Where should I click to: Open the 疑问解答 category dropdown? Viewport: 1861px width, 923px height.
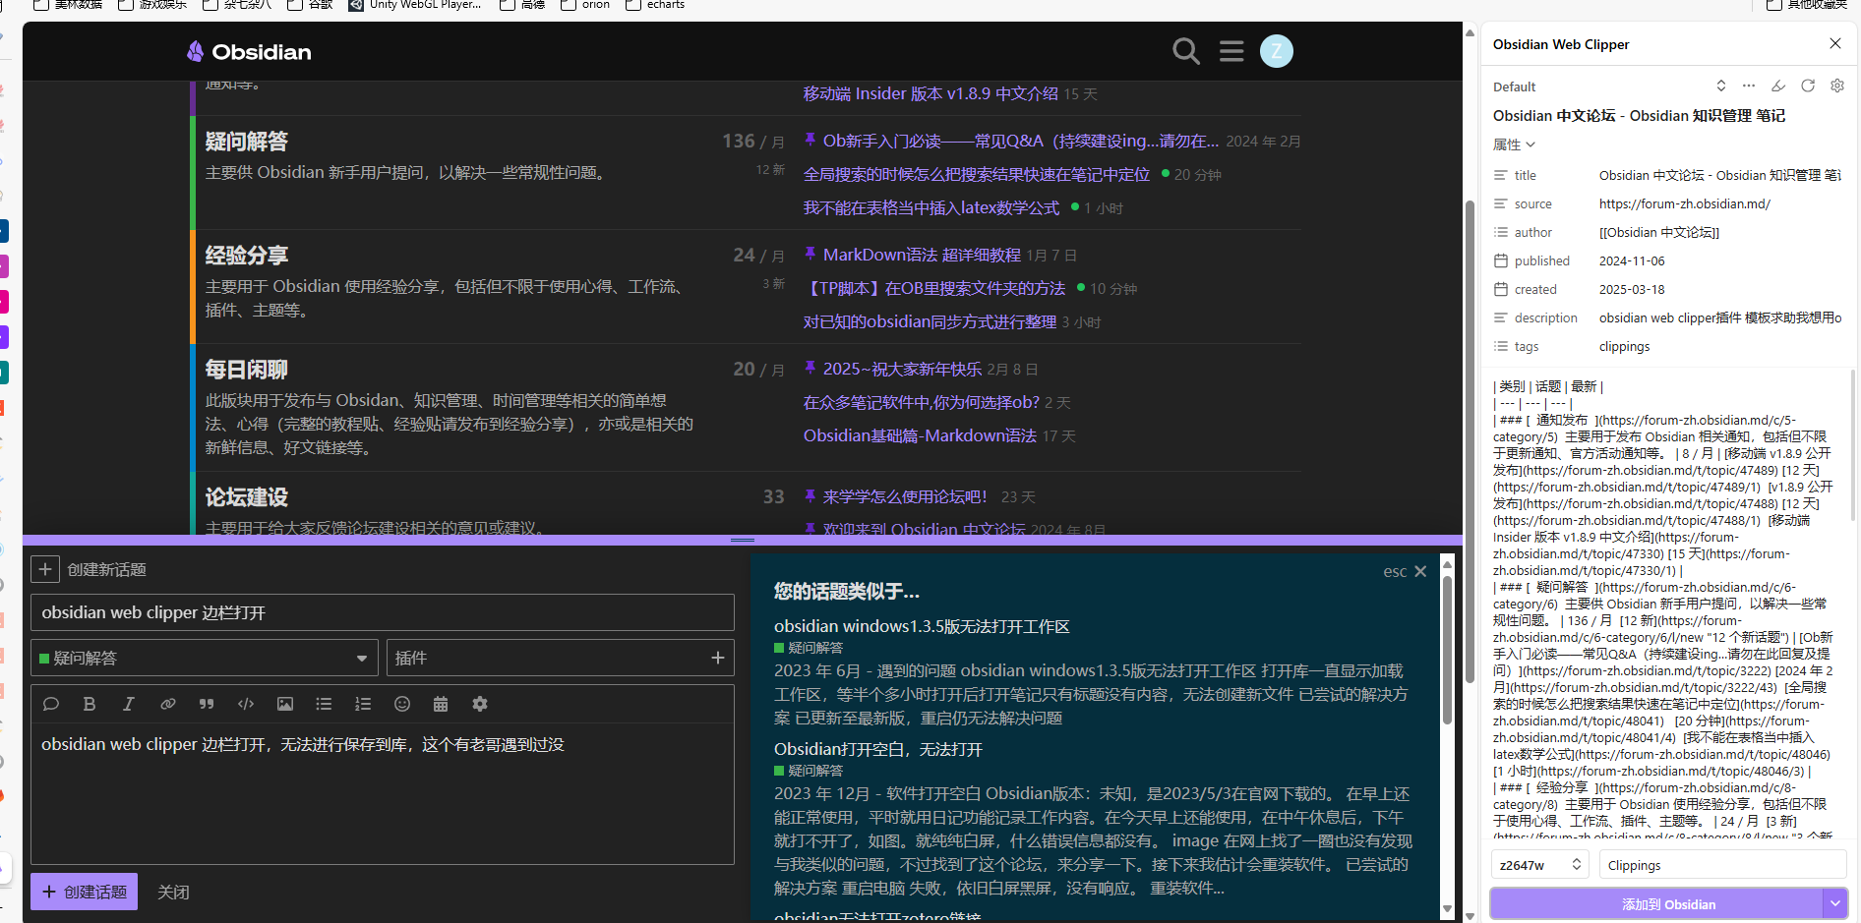pyautogui.click(x=205, y=658)
